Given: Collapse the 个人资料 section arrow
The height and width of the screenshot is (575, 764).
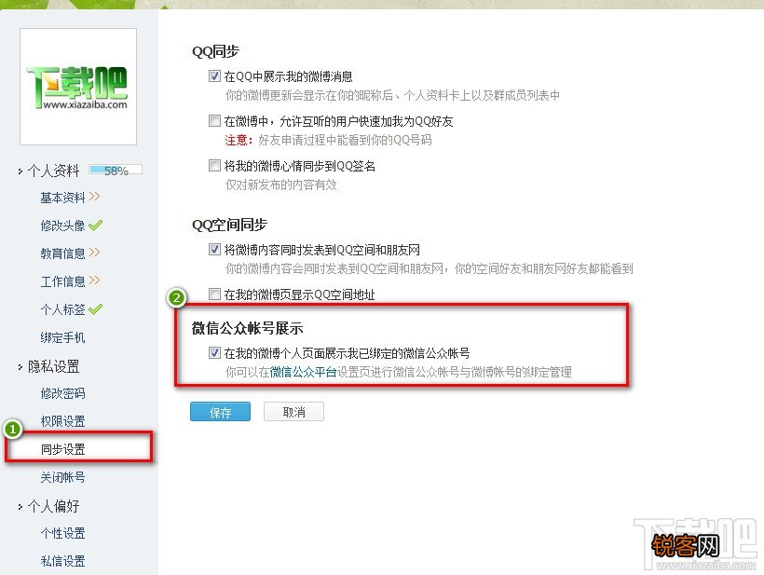Looking at the screenshot, I should pyautogui.click(x=20, y=171).
